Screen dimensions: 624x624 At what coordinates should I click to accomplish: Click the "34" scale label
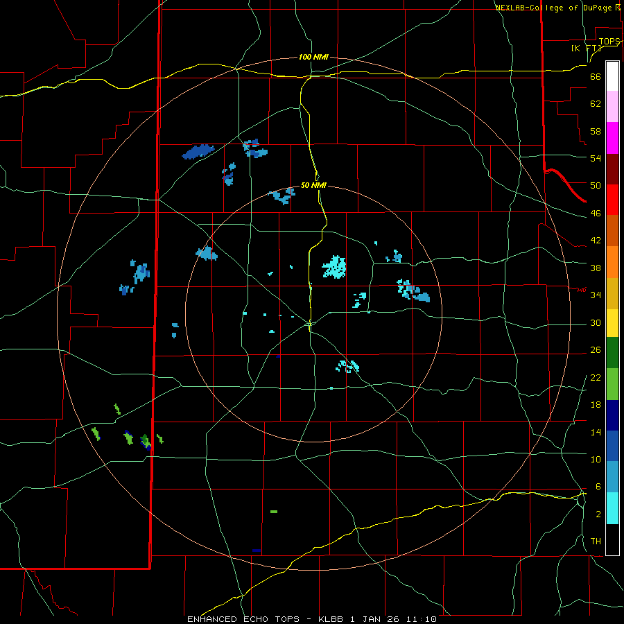tap(596, 295)
